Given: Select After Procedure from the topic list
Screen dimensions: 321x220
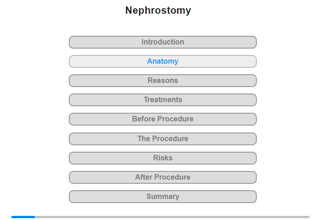Looking at the screenshot, I should [163, 177].
